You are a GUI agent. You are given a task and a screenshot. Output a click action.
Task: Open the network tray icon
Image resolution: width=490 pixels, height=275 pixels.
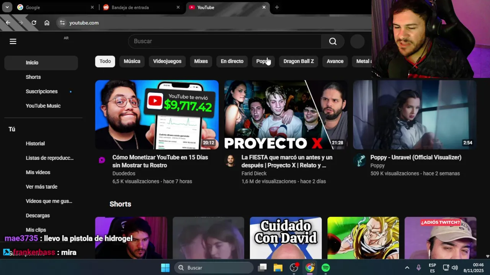446,268
